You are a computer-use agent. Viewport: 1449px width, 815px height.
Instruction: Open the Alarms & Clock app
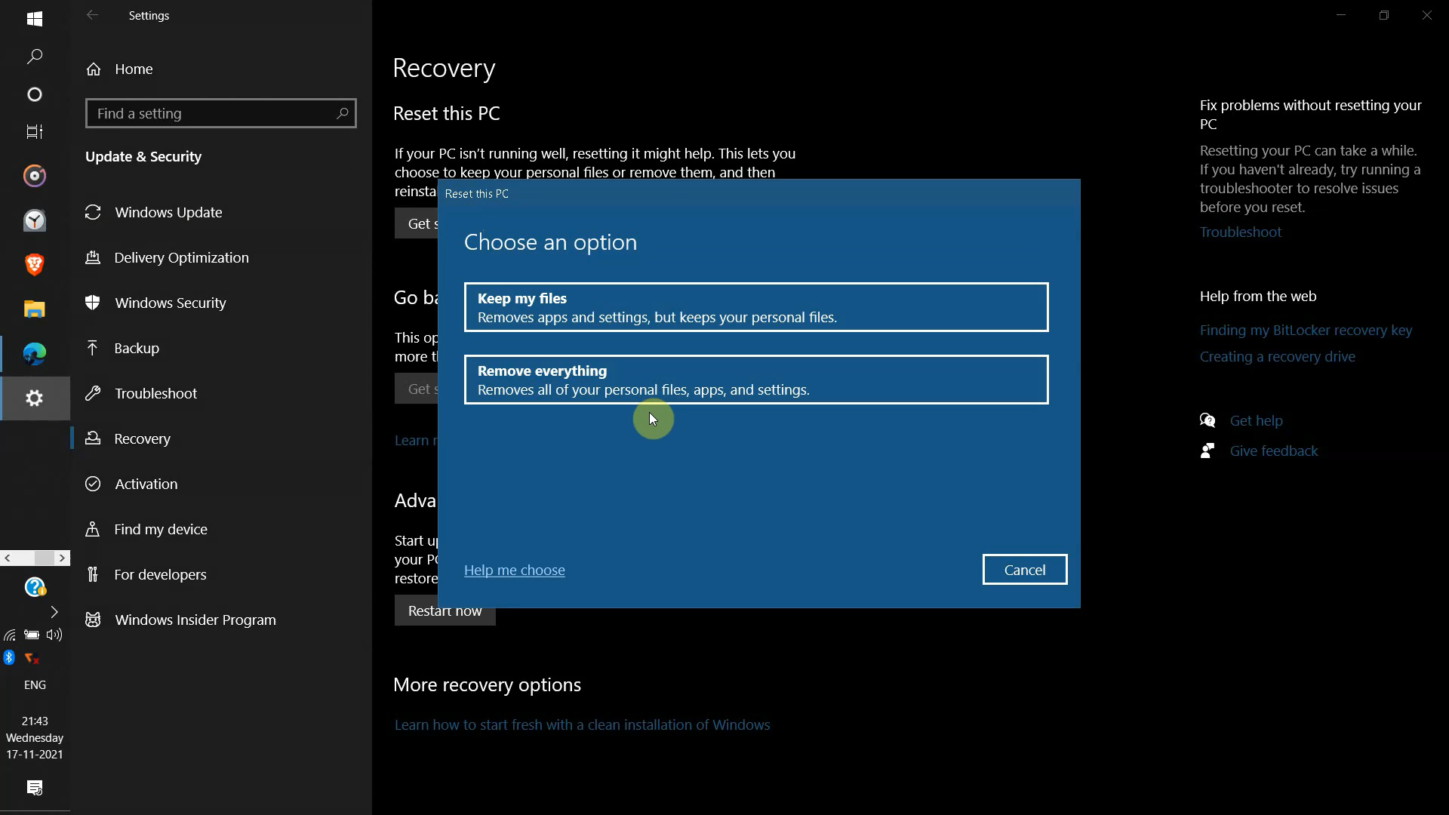[x=35, y=220]
